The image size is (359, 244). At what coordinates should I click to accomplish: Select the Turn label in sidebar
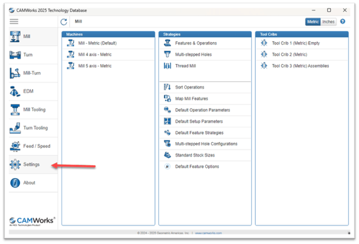[x=28, y=55]
